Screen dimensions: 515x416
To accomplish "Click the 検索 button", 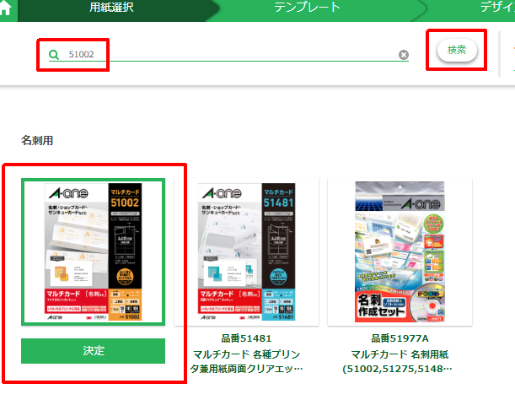I will 457,50.
